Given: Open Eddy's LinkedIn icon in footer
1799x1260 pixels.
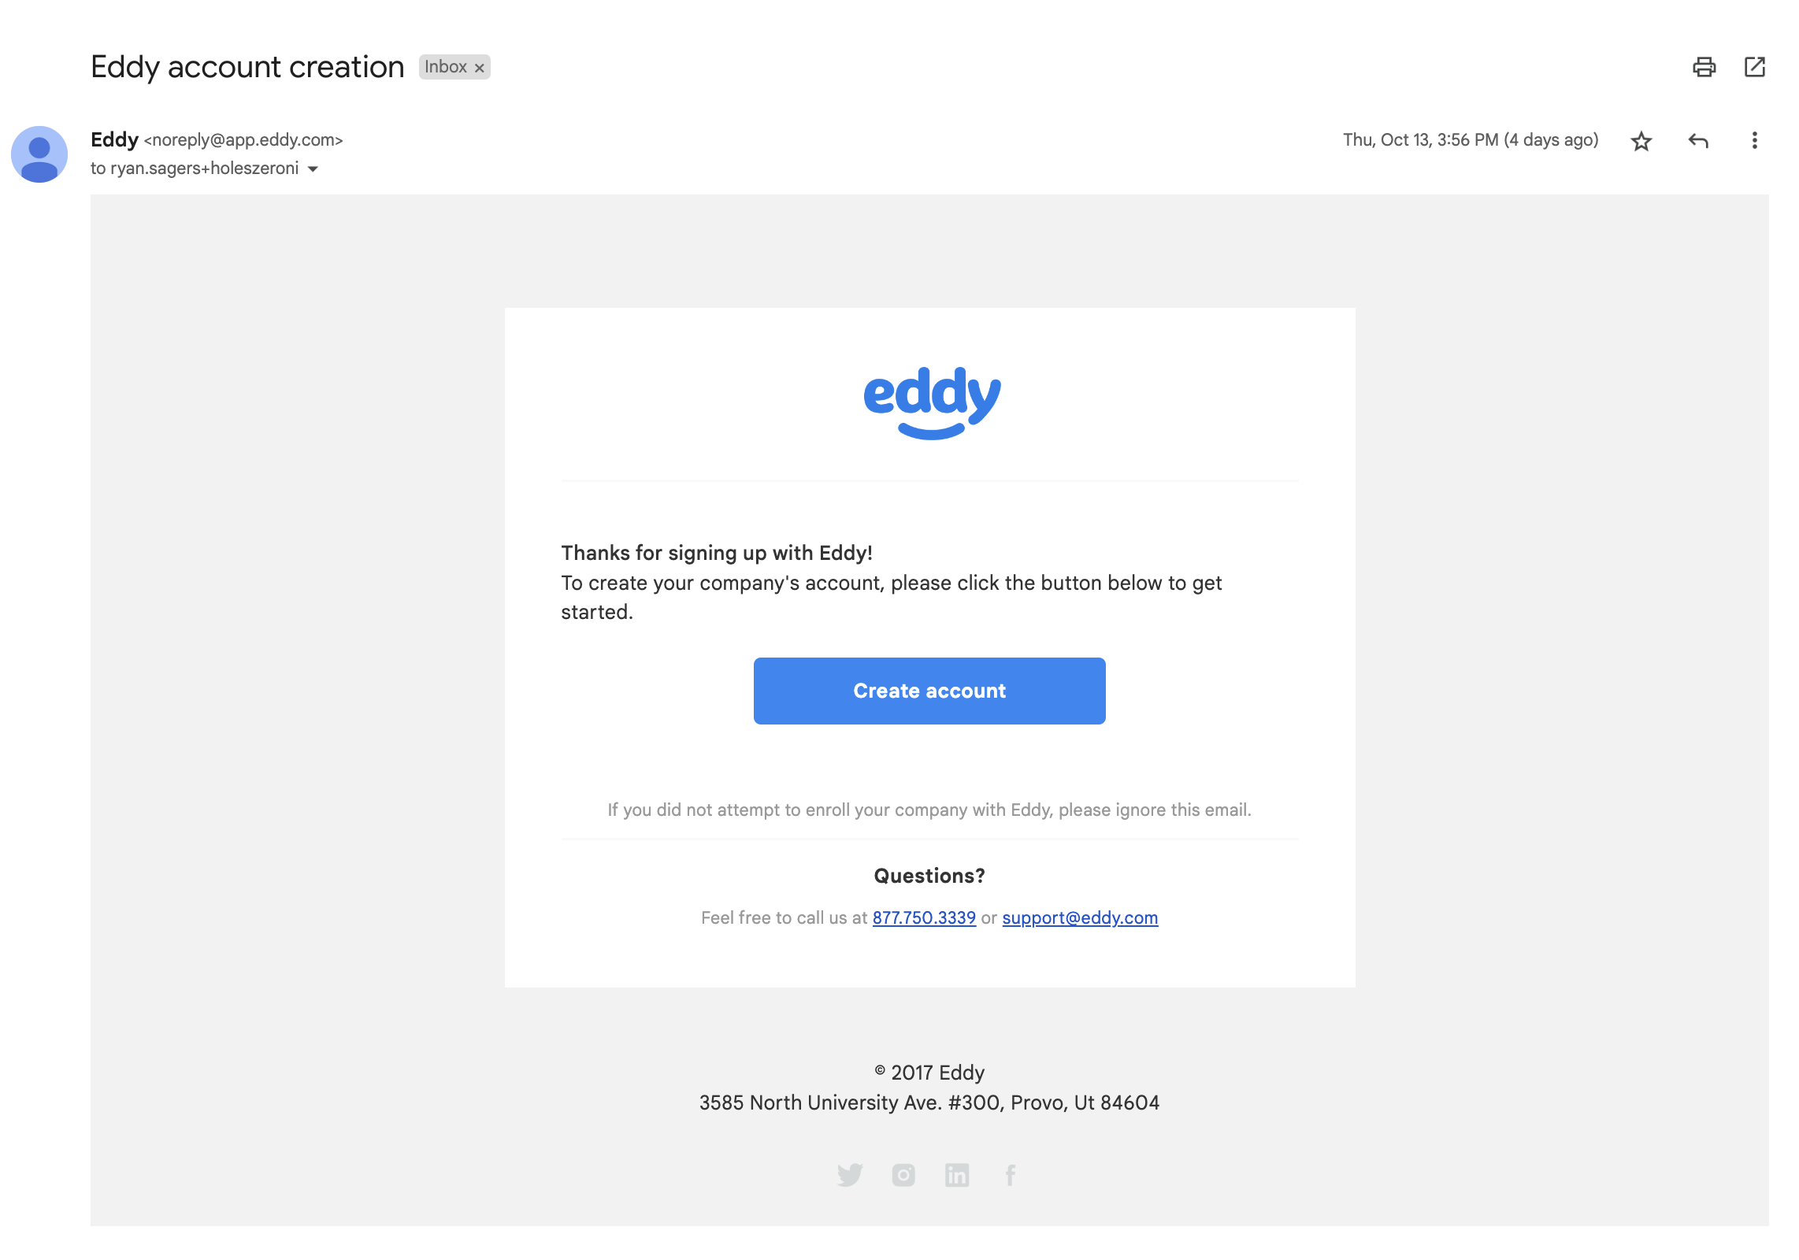Looking at the screenshot, I should tap(957, 1175).
